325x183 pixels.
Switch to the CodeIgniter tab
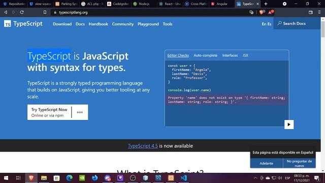118,4
